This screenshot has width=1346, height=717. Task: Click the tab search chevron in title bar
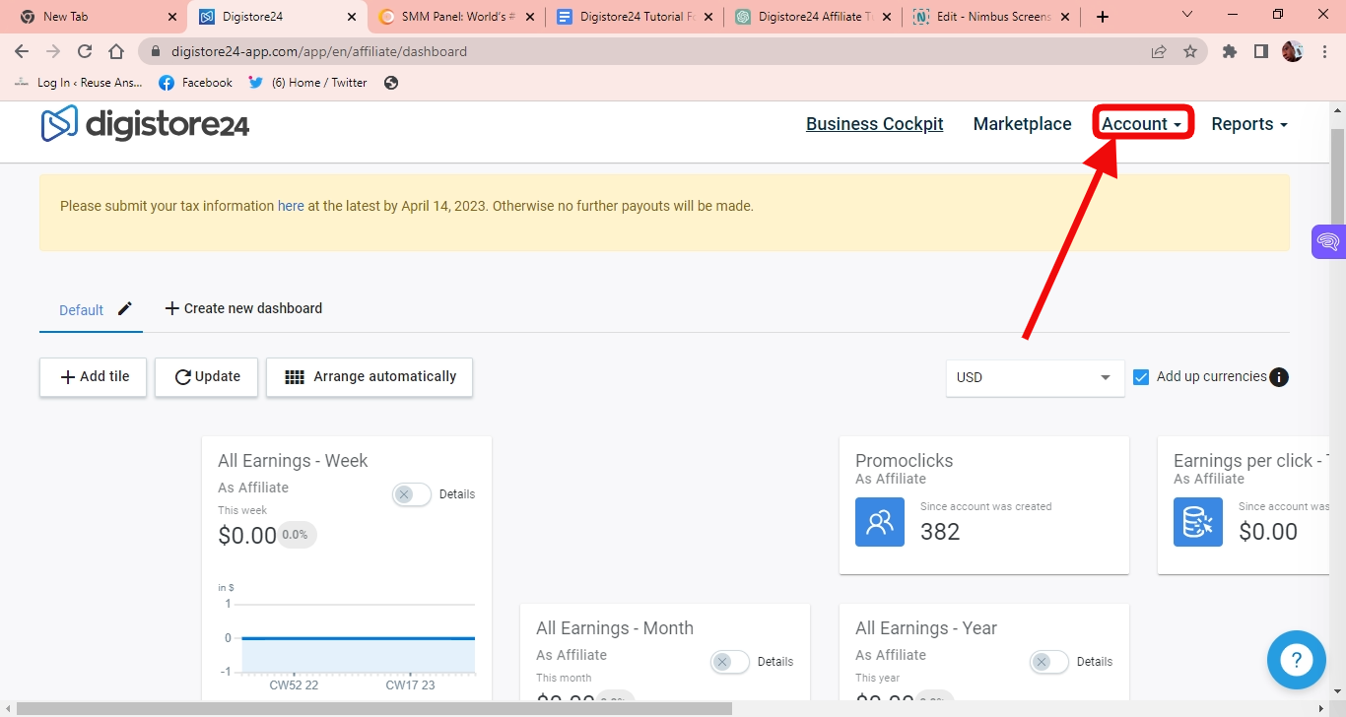(1187, 15)
